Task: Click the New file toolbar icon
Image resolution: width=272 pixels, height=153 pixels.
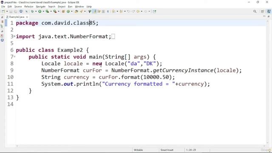Action: tap(3, 11)
